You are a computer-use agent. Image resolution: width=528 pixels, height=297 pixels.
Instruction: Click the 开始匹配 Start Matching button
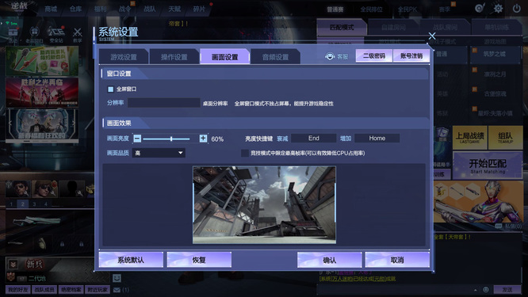point(488,166)
